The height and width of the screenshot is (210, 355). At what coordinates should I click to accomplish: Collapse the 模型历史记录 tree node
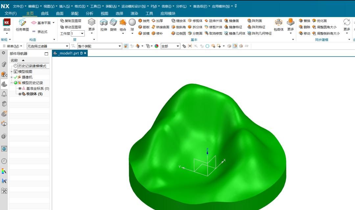pyautogui.click(x=12, y=83)
